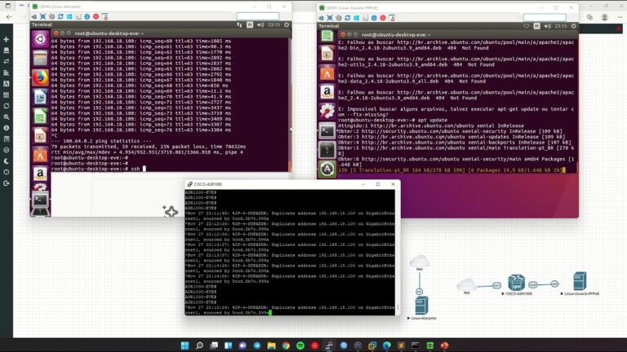Viewport: 627px width, 352px height.
Task: Open sound menu in Linux-Usuario-PPPoE panel
Action: pyautogui.click(x=548, y=26)
